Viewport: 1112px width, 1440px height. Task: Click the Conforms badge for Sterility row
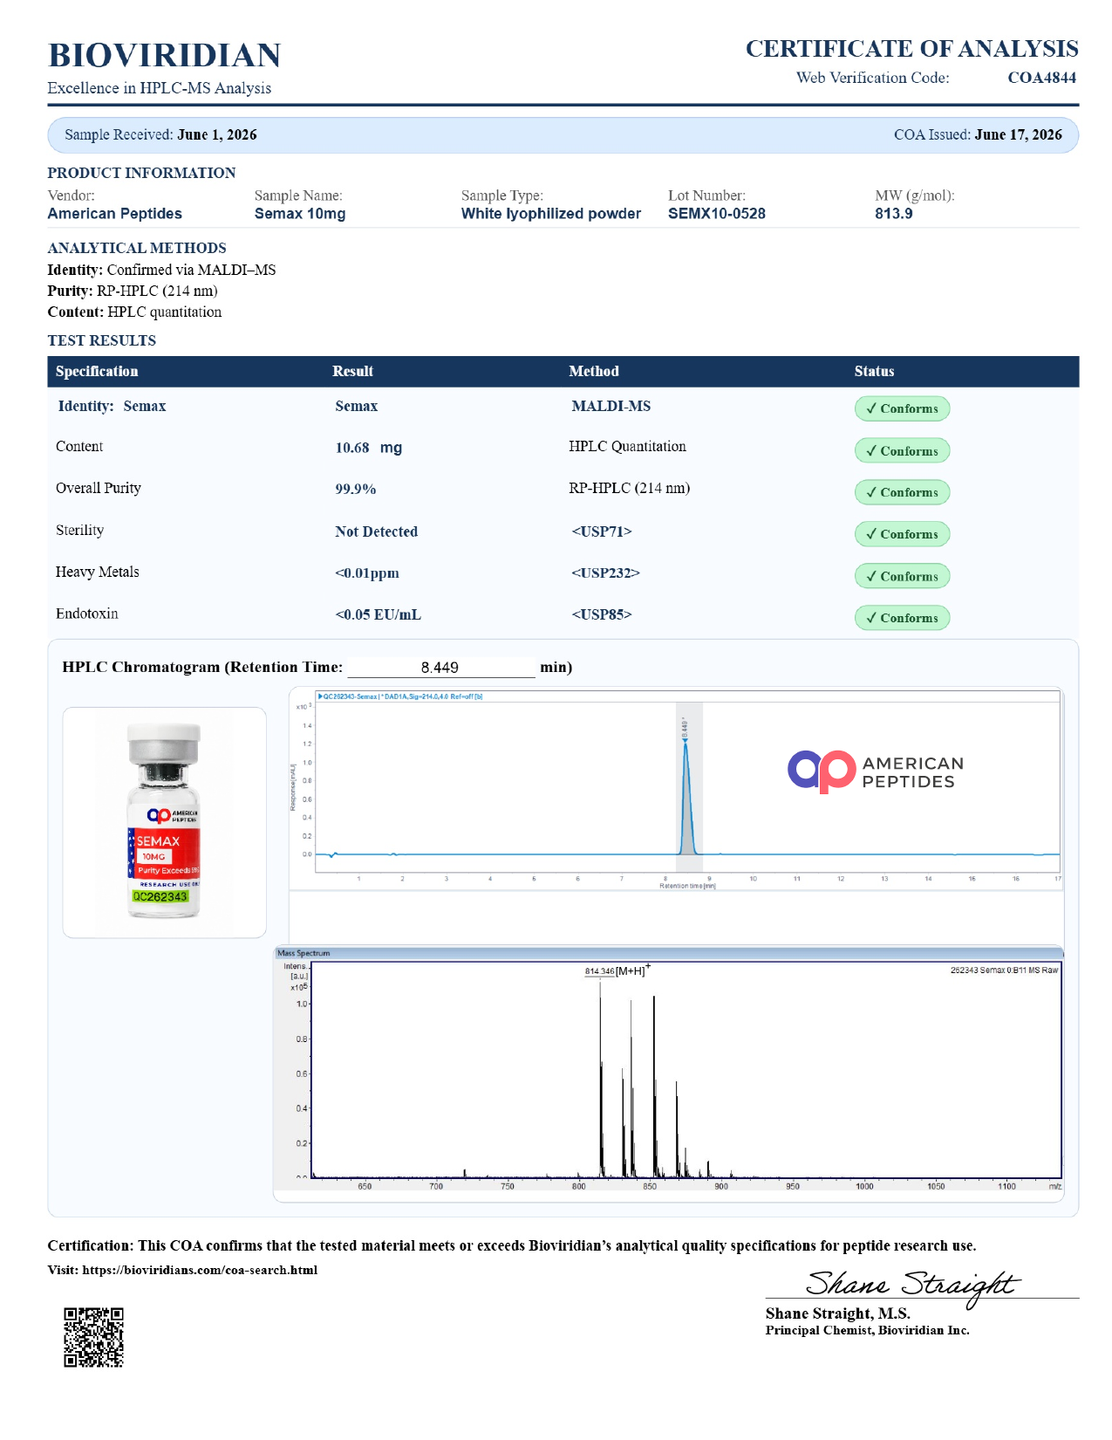point(902,534)
